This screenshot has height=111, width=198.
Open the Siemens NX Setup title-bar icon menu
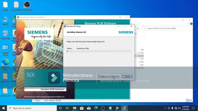tap(65, 26)
